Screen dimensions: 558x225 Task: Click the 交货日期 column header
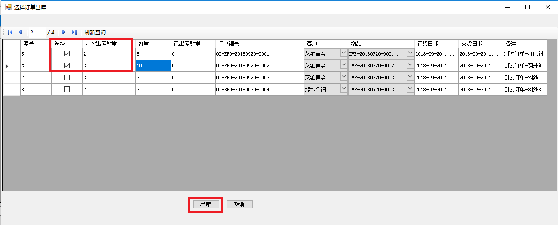pyautogui.click(x=481, y=44)
